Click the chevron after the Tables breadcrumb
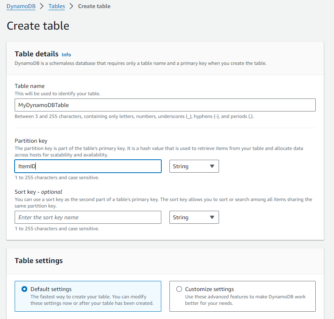 pos(72,6)
